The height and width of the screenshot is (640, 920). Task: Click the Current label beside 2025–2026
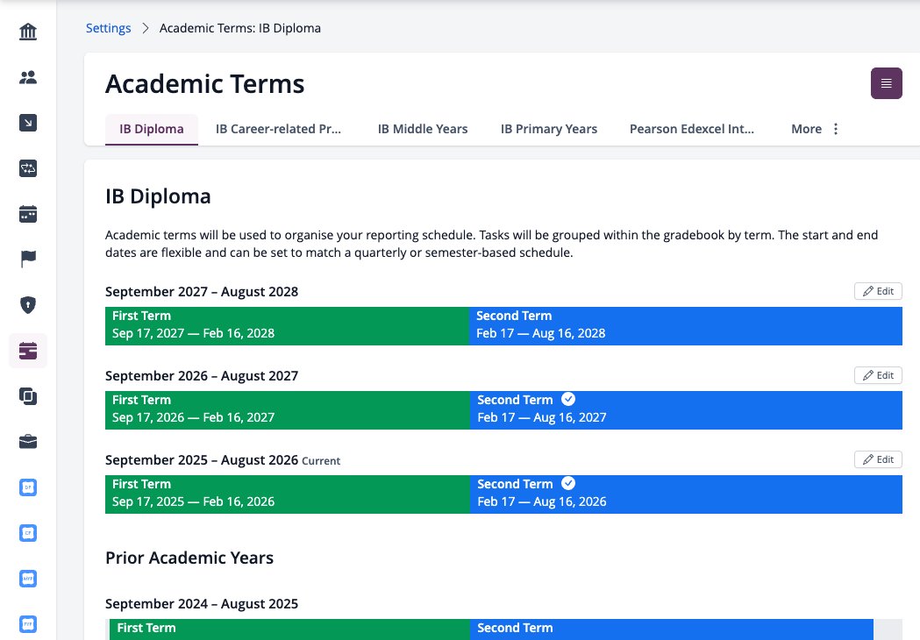tap(321, 461)
